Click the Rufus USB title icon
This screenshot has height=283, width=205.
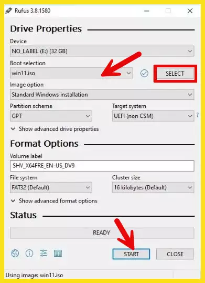click(x=8, y=11)
